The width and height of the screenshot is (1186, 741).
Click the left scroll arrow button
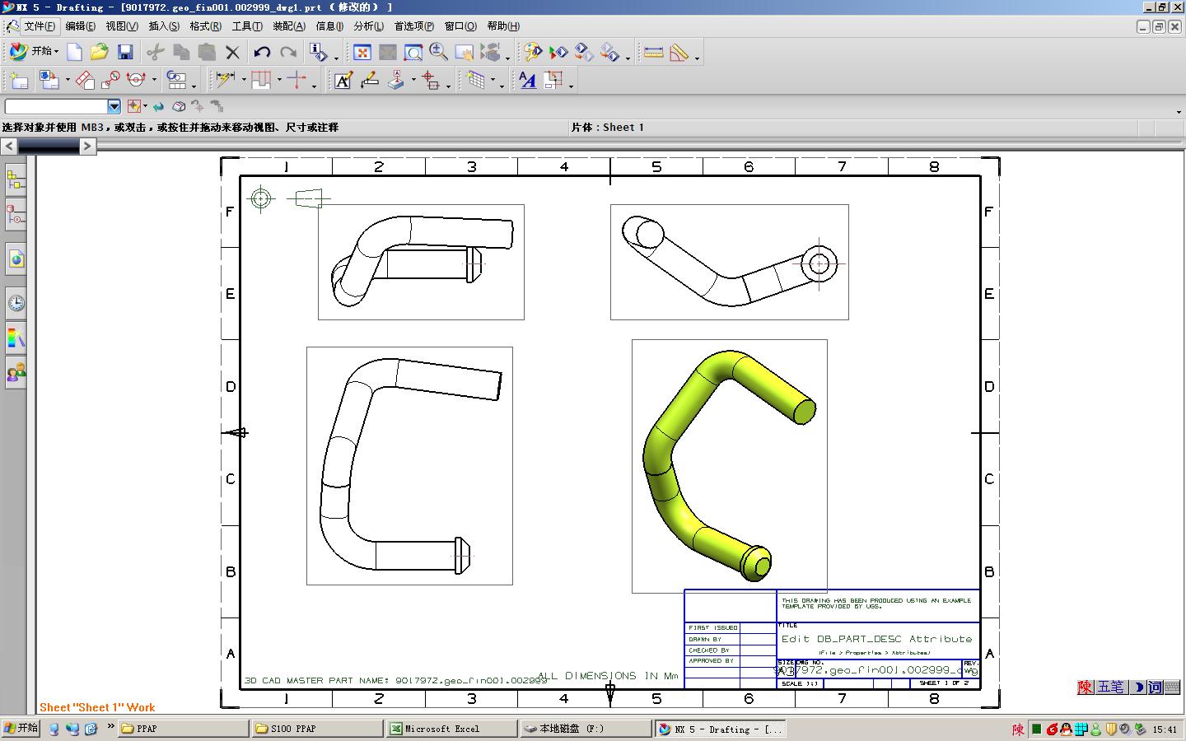click(x=9, y=146)
